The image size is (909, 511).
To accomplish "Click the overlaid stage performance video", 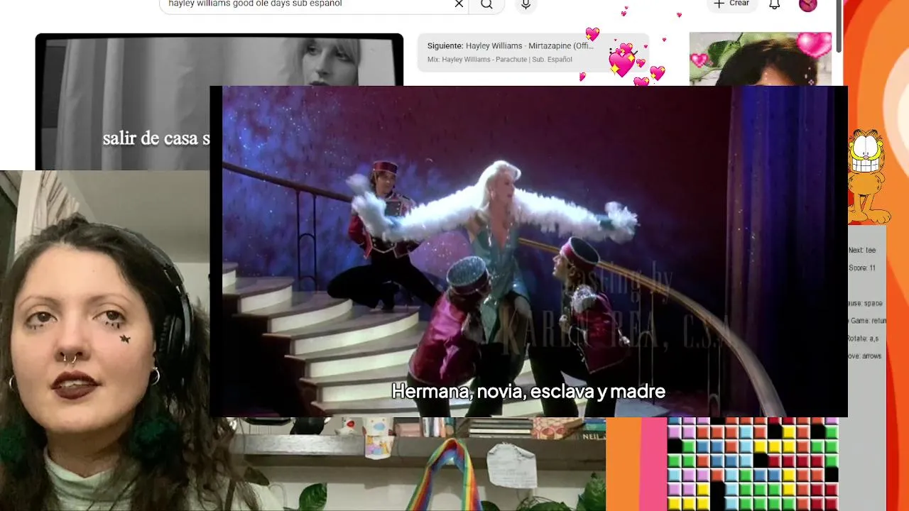I will [528, 251].
